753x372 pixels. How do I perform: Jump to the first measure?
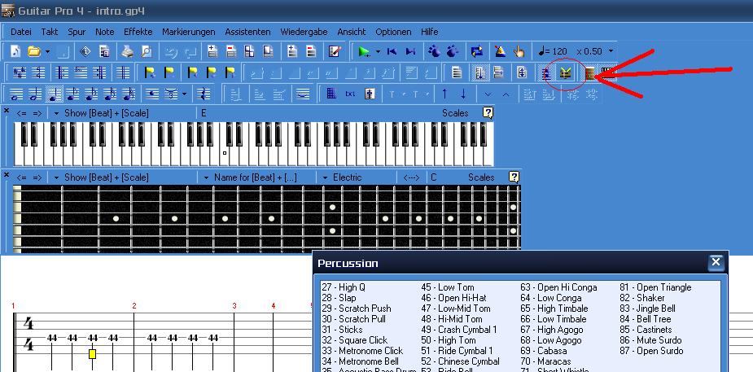392,51
